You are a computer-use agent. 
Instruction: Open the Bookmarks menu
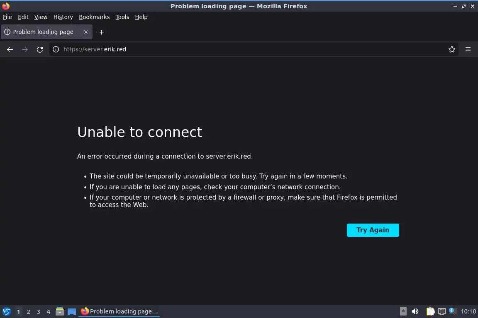click(94, 17)
